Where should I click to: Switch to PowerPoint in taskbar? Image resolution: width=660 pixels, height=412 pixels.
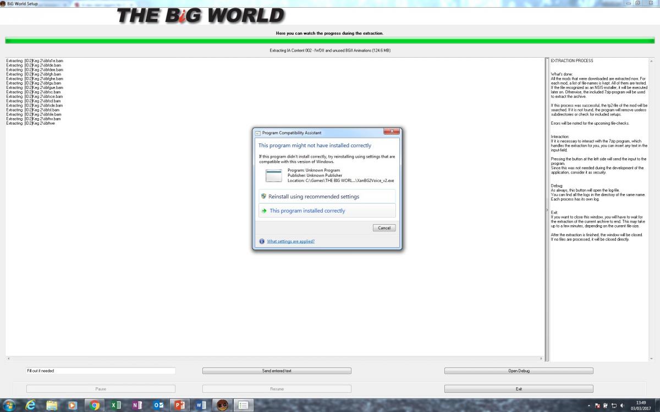(180, 405)
